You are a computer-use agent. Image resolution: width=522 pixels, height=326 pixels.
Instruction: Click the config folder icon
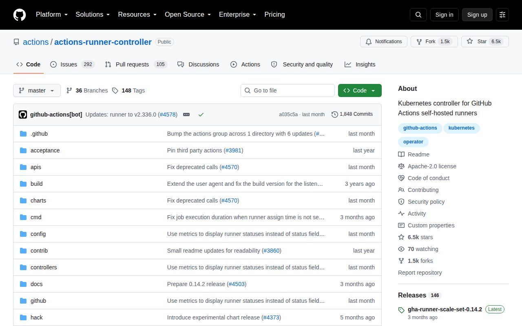(x=23, y=234)
